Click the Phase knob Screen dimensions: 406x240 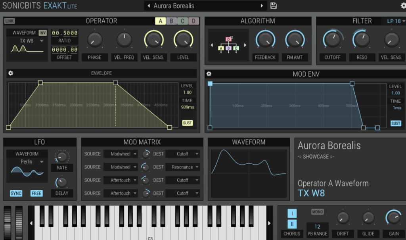click(x=95, y=40)
